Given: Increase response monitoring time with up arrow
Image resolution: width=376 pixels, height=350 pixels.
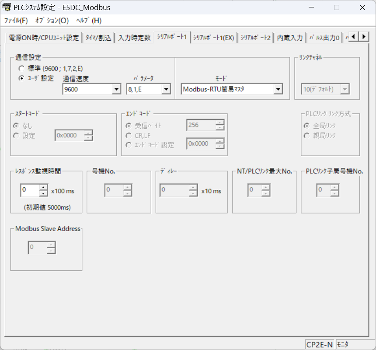Looking at the screenshot, I should 43,188.
